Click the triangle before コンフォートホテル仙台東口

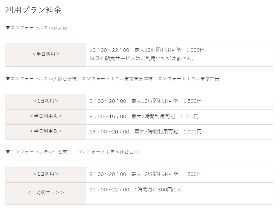[8, 152]
